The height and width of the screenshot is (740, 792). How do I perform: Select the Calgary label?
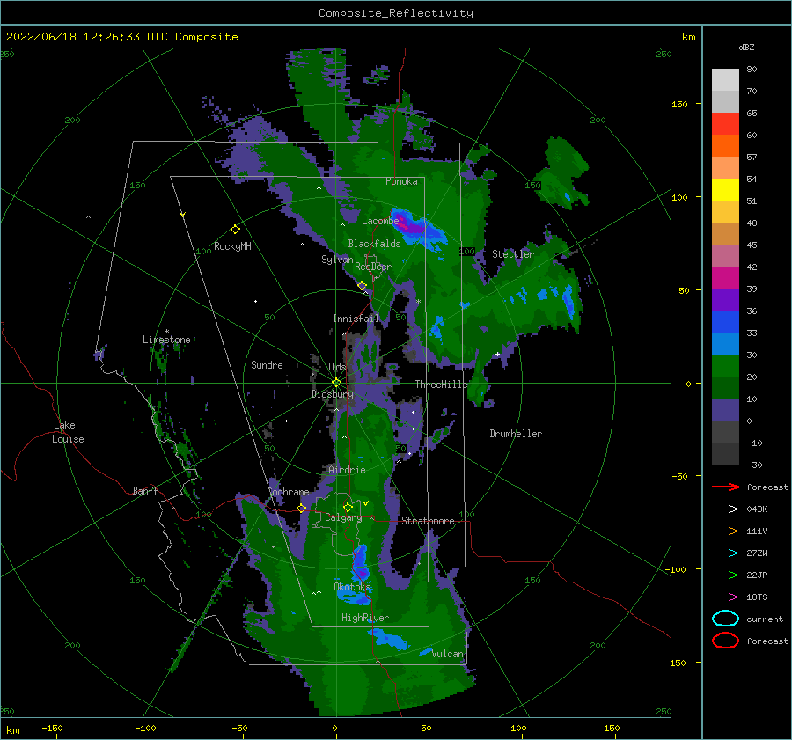(x=343, y=517)
